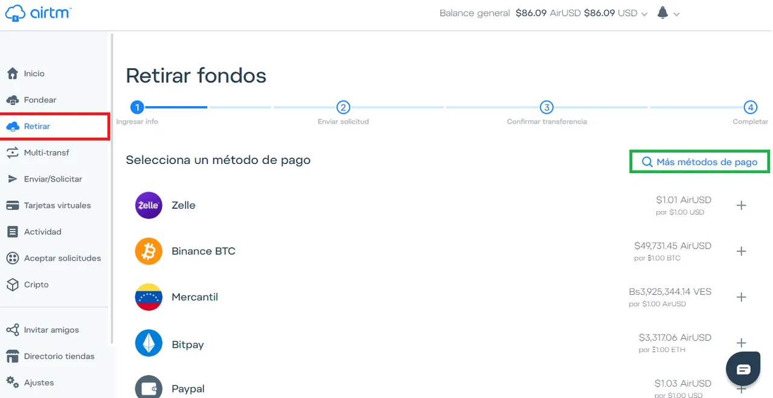Screen dimensions: 773x398
Task: Expand the balance USD dropdown chevron
Action: [644, 14]
